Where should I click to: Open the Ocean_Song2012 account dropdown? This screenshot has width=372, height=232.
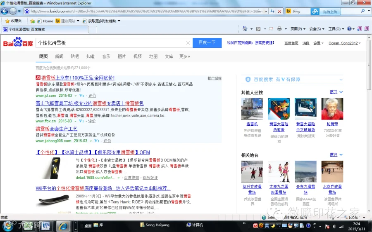pyautogui.click(x=344, y=43)
